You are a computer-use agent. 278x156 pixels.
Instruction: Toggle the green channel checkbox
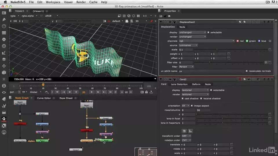click(247, 41)
